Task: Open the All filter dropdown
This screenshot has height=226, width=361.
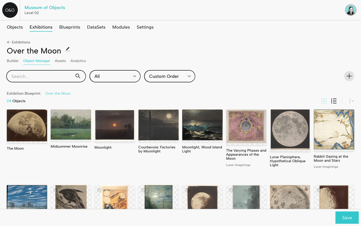Action: [115, 76]
